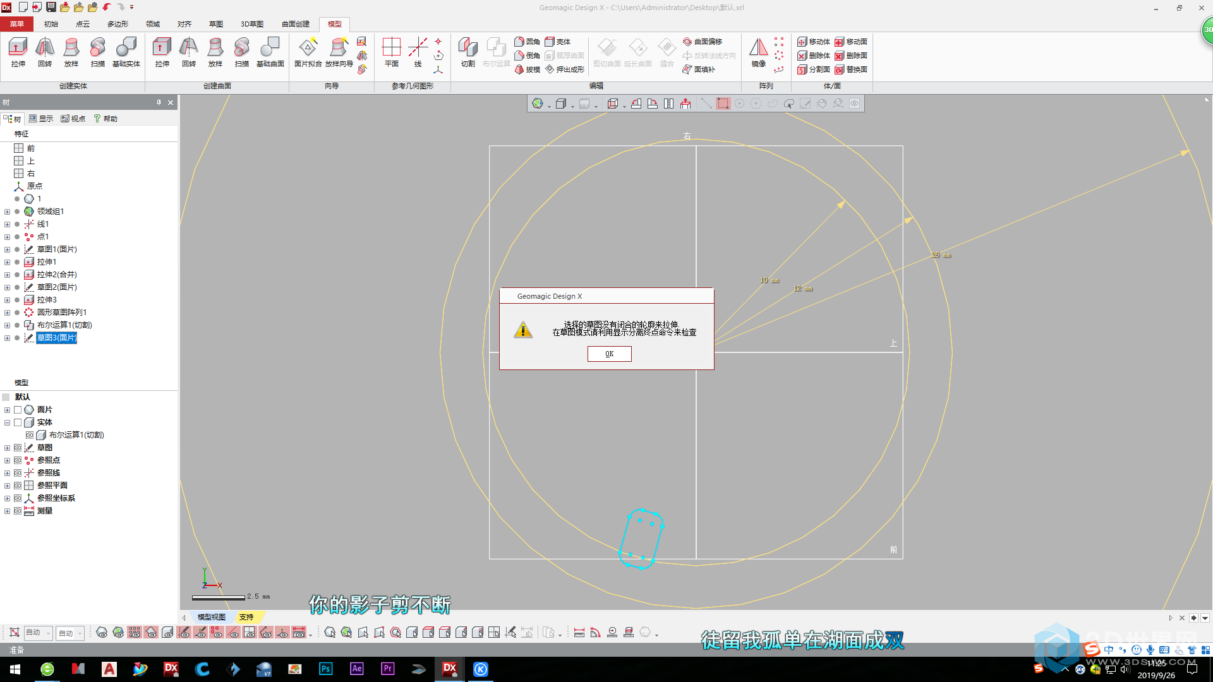Open the 显示 panel tab
Image resolution: width=1213 pixels, height=682 pixels.
(x=41, y=119)
